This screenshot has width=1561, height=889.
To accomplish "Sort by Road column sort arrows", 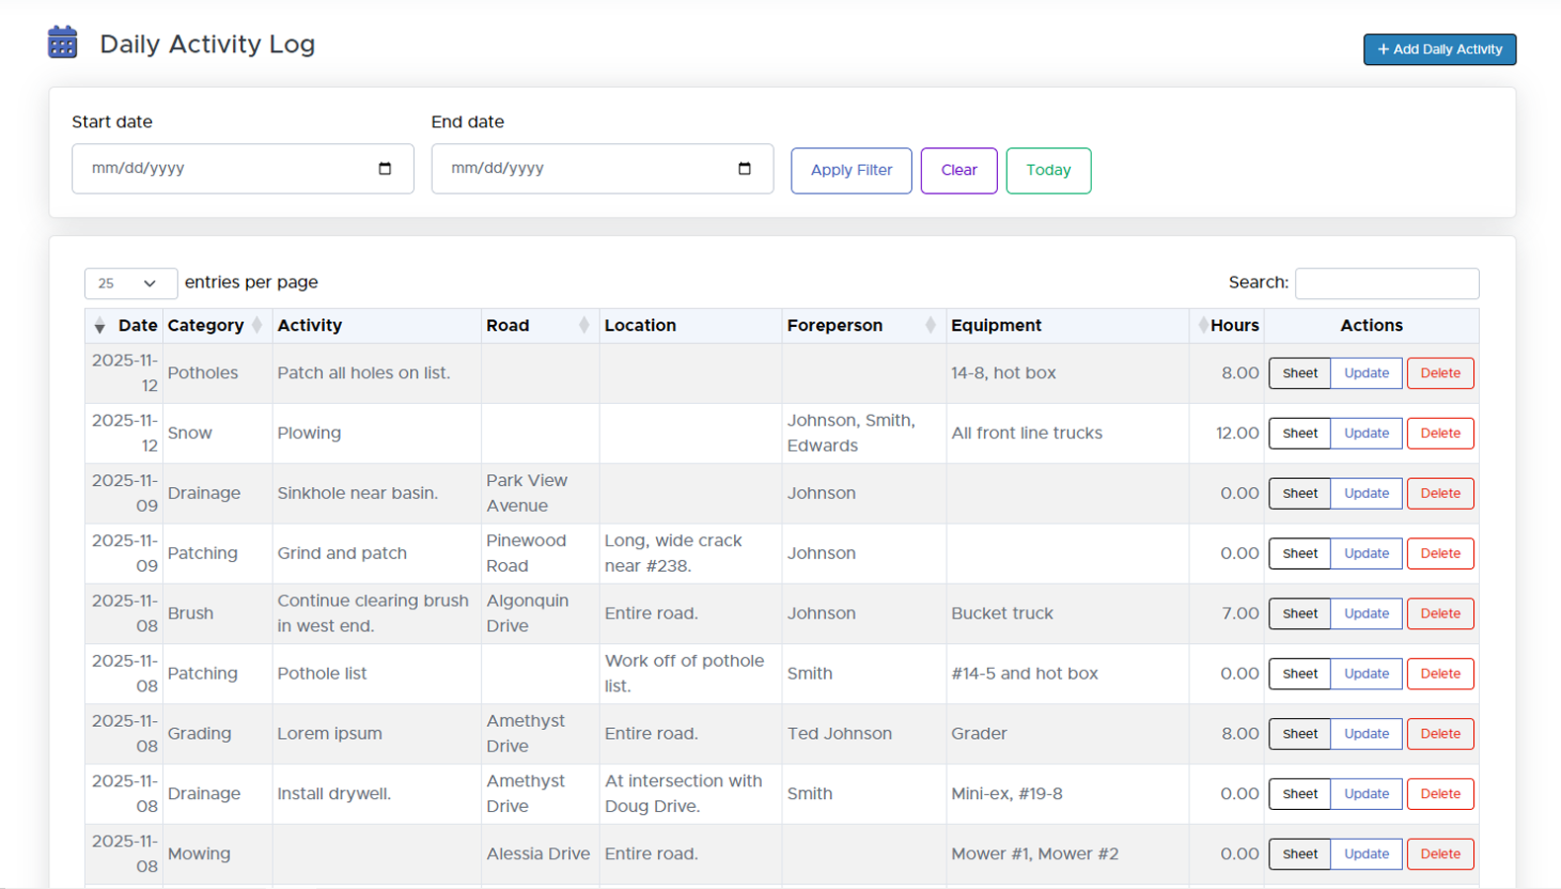I will tap(584, 326).
